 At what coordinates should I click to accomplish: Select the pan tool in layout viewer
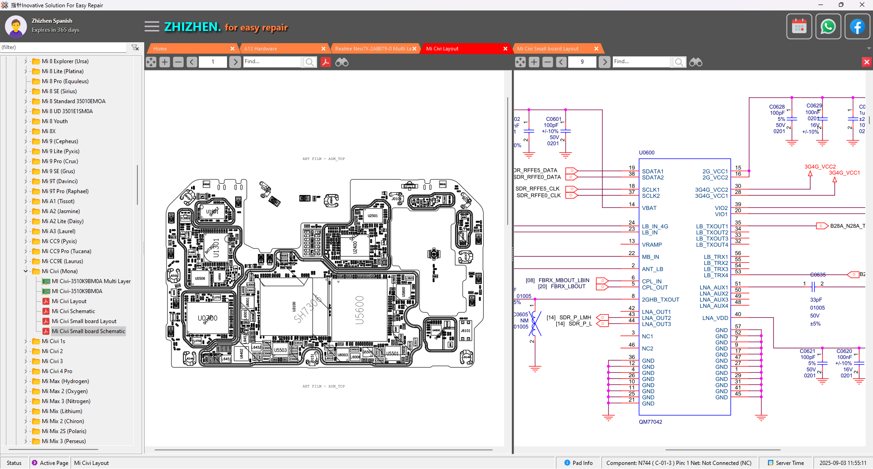pyautogui.click(x=151, y=62)
